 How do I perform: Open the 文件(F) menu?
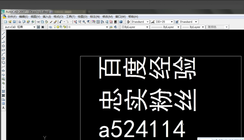12,17
